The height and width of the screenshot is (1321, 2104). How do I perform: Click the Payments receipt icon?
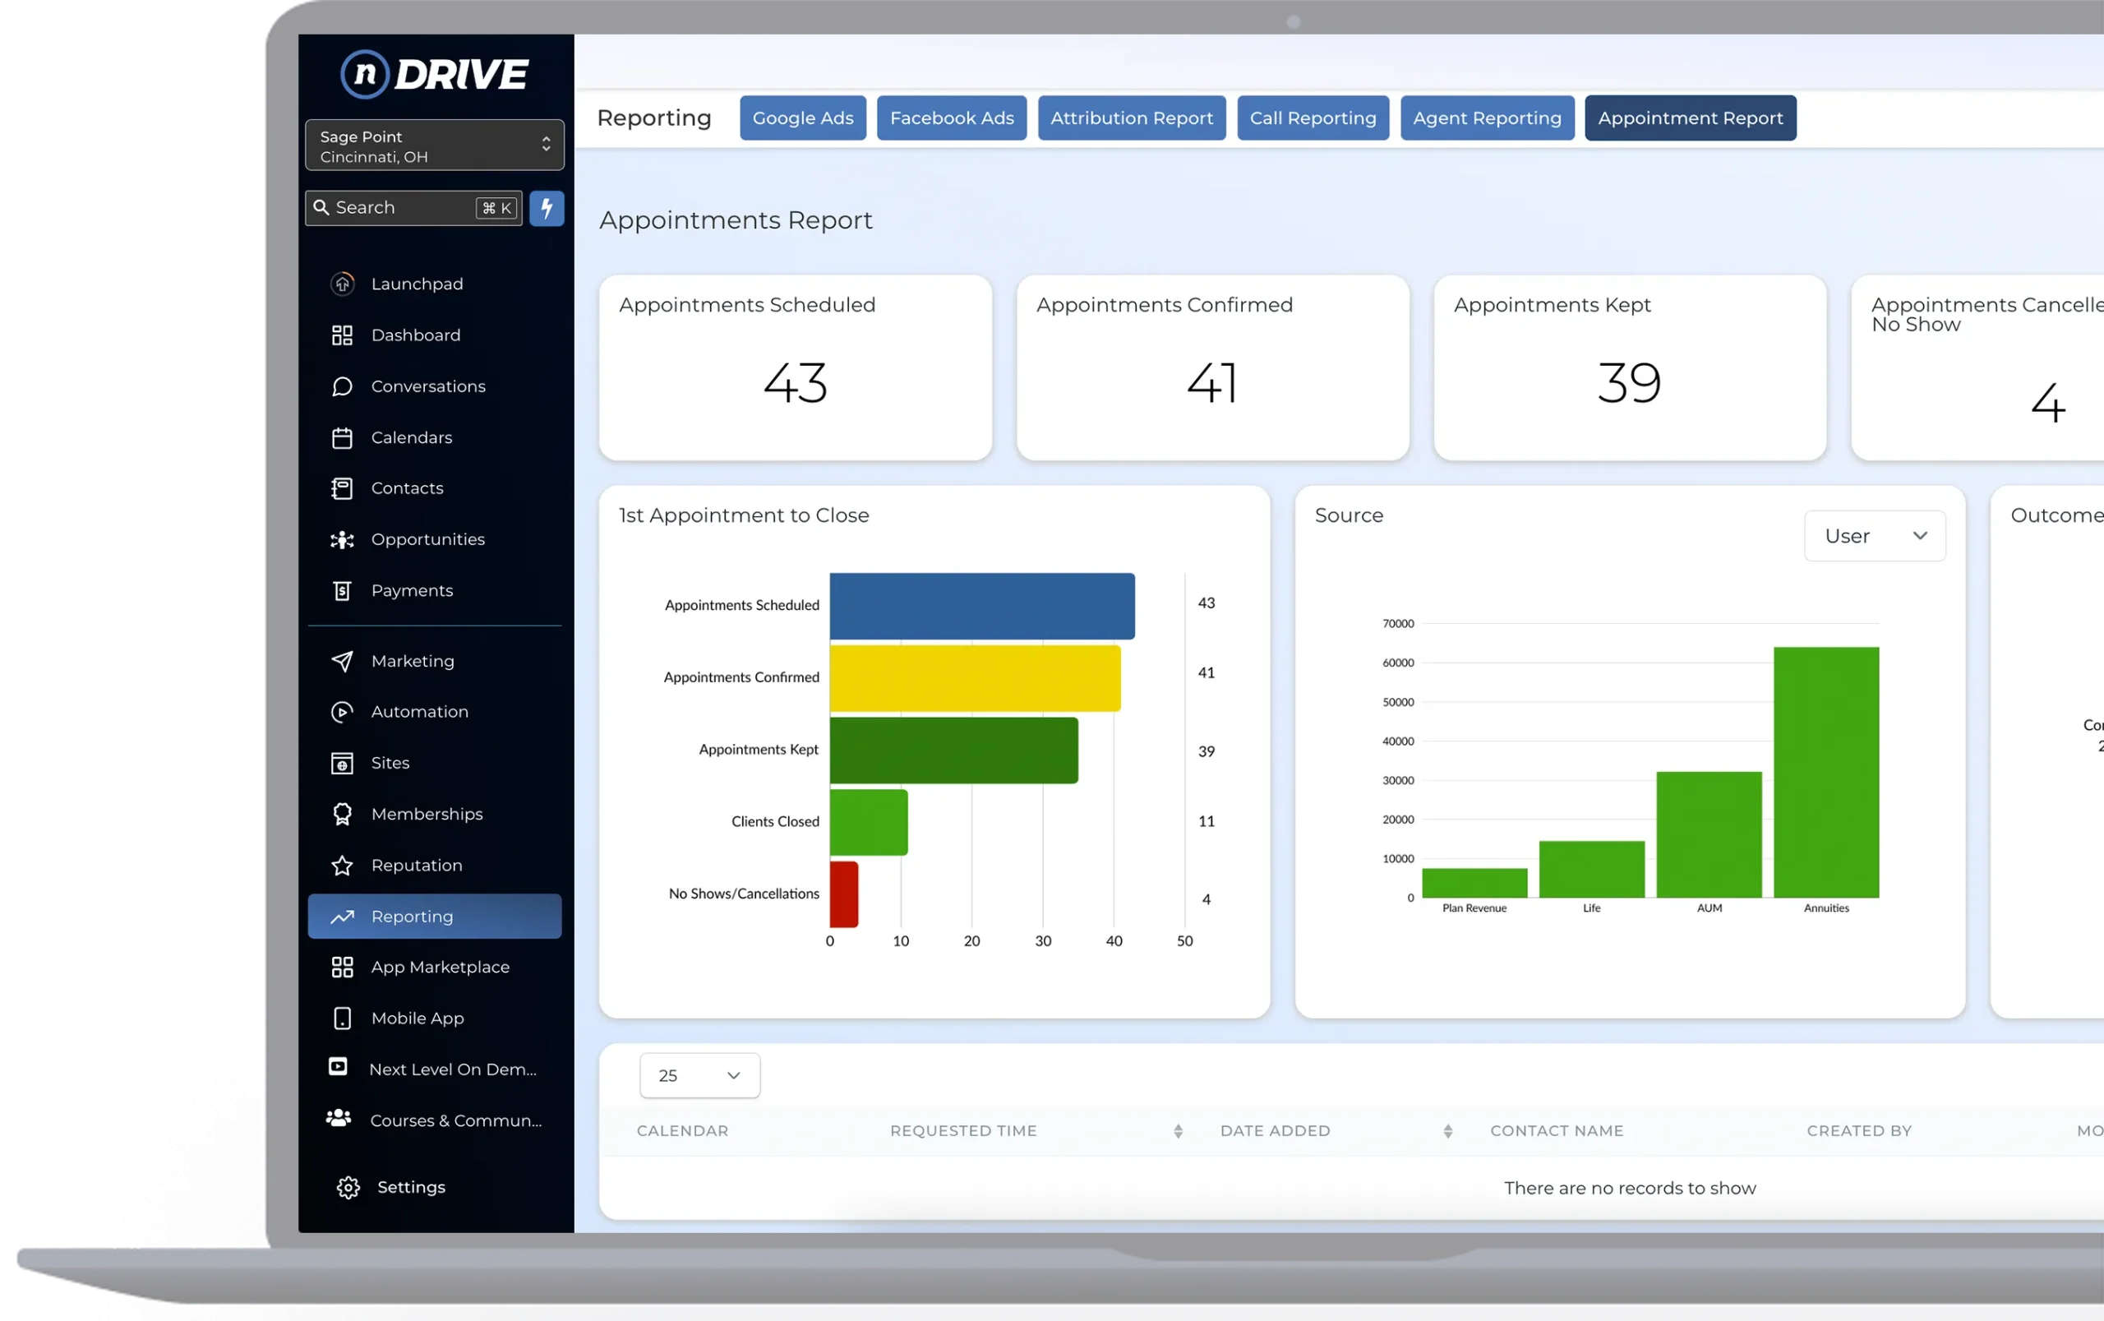pos(343,592)
